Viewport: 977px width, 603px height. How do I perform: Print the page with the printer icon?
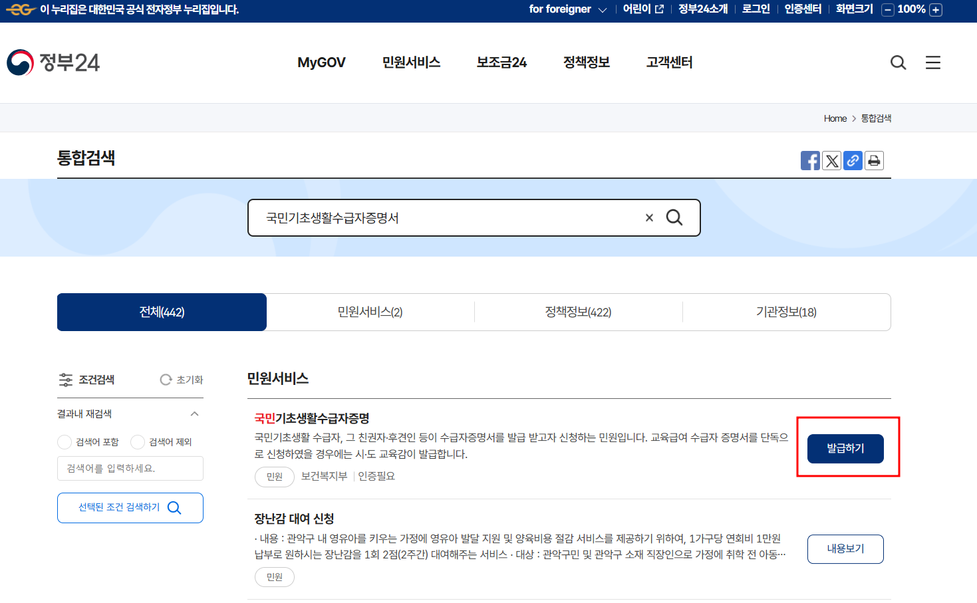[x=874, y=160]
